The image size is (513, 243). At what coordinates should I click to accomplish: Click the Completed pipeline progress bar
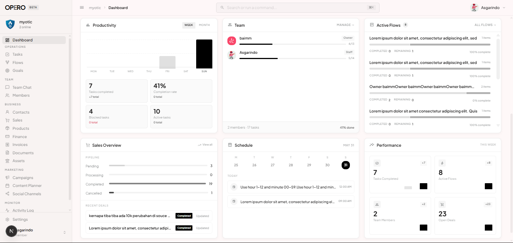158,184
